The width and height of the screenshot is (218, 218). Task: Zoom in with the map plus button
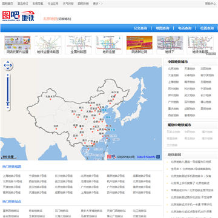pyautogui.click(x=8, y=75)
